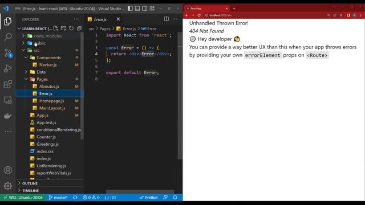Select Pages in the breadcrumb path

pos(105,28)
